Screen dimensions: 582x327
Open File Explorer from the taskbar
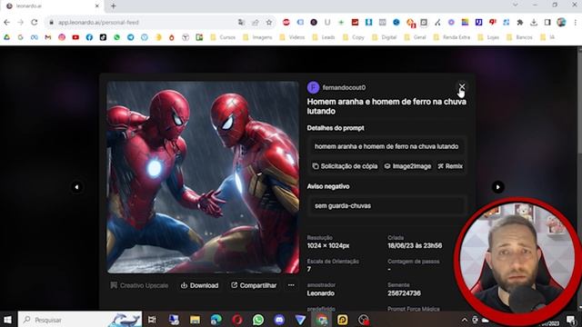click(x=195, y=320)
